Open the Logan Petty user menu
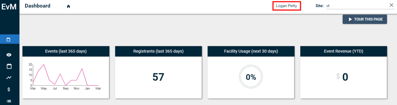 (286, 6)
